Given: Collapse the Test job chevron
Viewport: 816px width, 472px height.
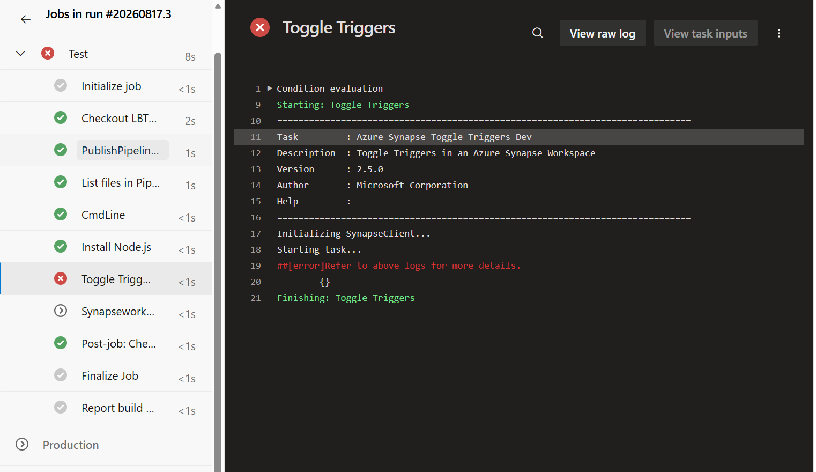Looking at the screenshot, I should pyautogui.click(x=20, y=54).
